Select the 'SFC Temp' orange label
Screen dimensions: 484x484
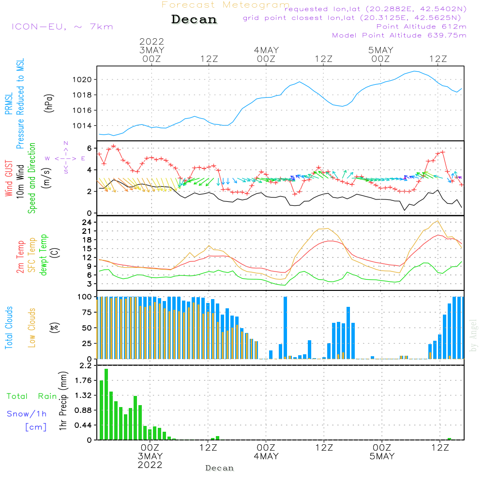[31, 255]
